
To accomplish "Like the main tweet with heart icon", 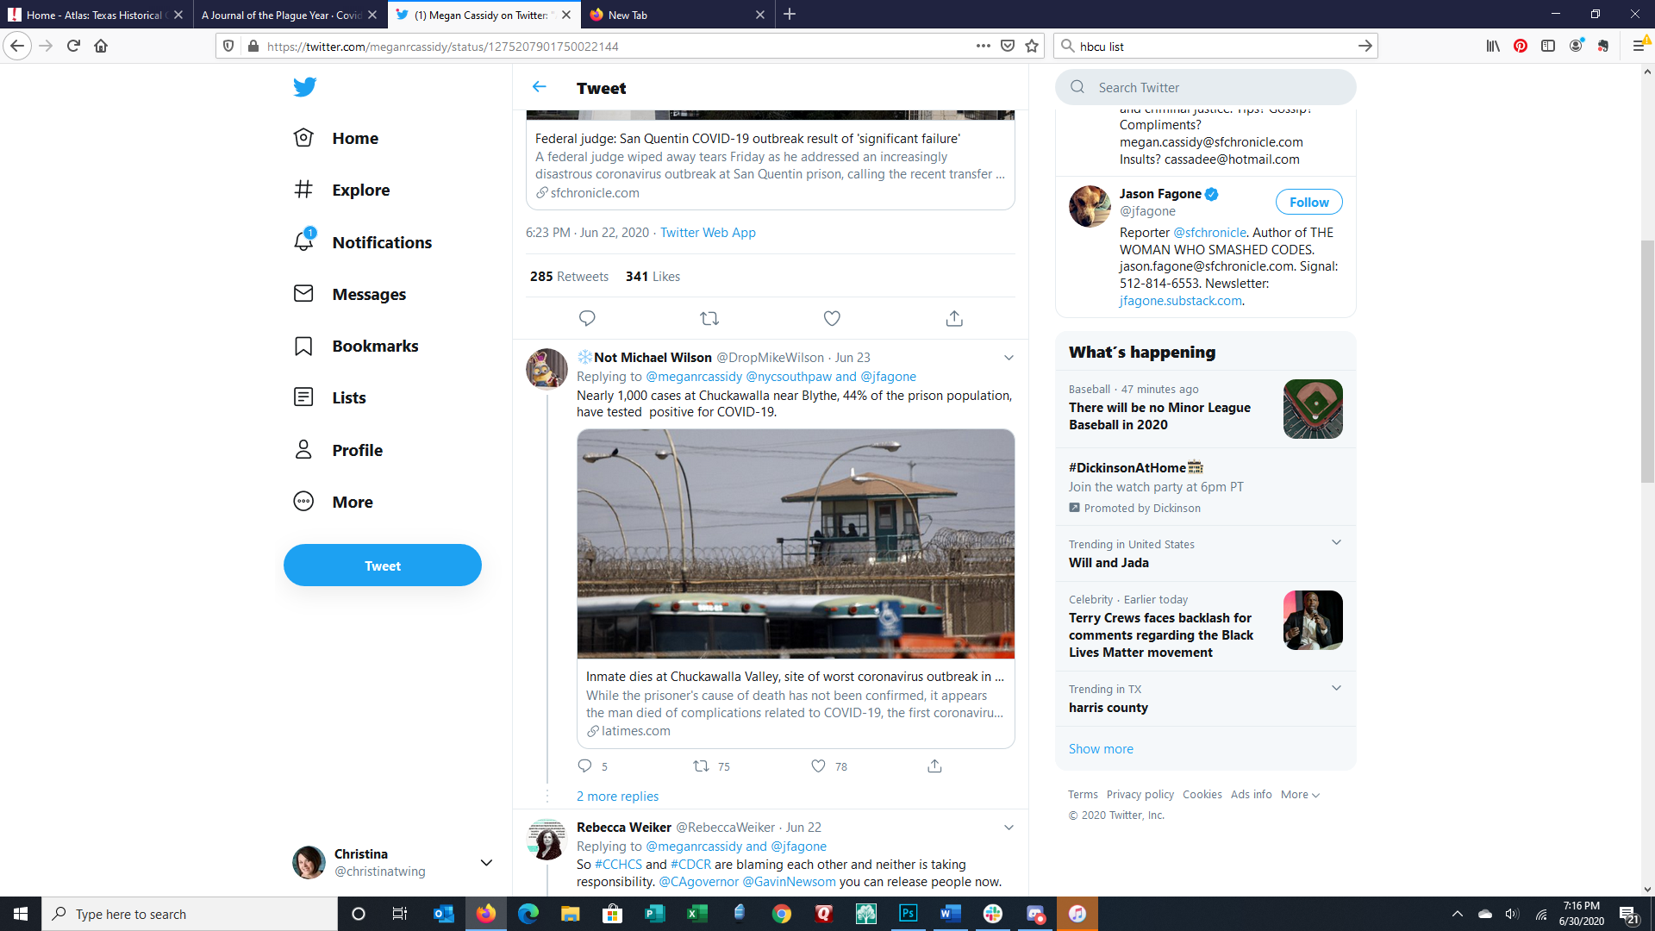I will 832,318.
